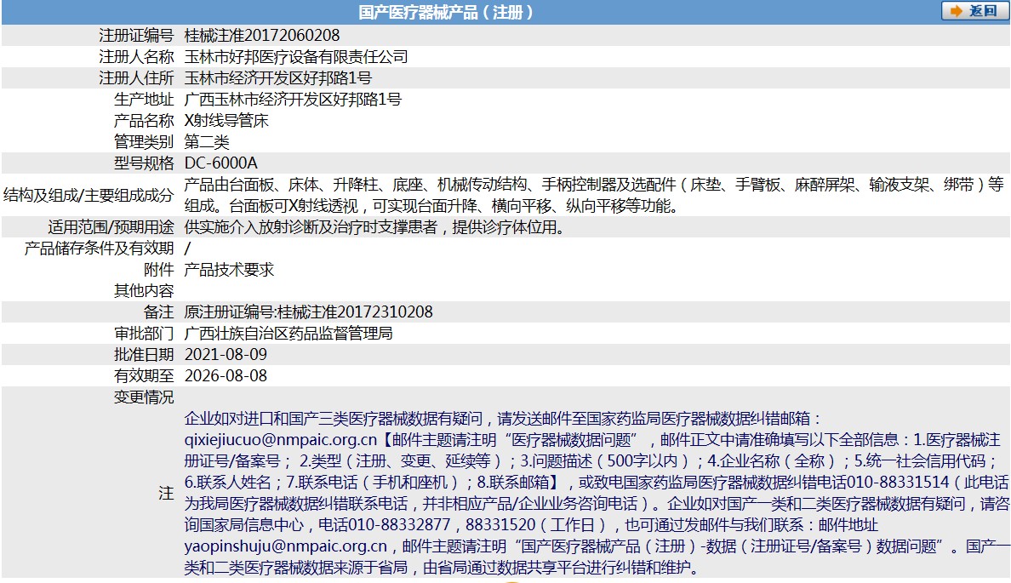Click model specification DC-6000A
Image resolution: width=1011 pixels, height=583 pixels.
tap(220, 163)
